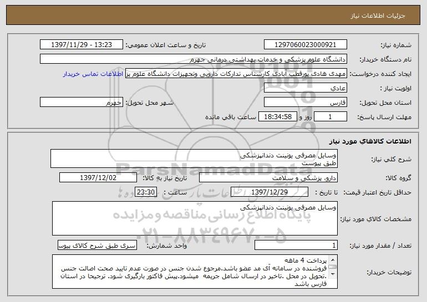Click the goods group field دارو، پزشکی و سلامت
The width and height of the screenshot is (427, 302).
268,178
